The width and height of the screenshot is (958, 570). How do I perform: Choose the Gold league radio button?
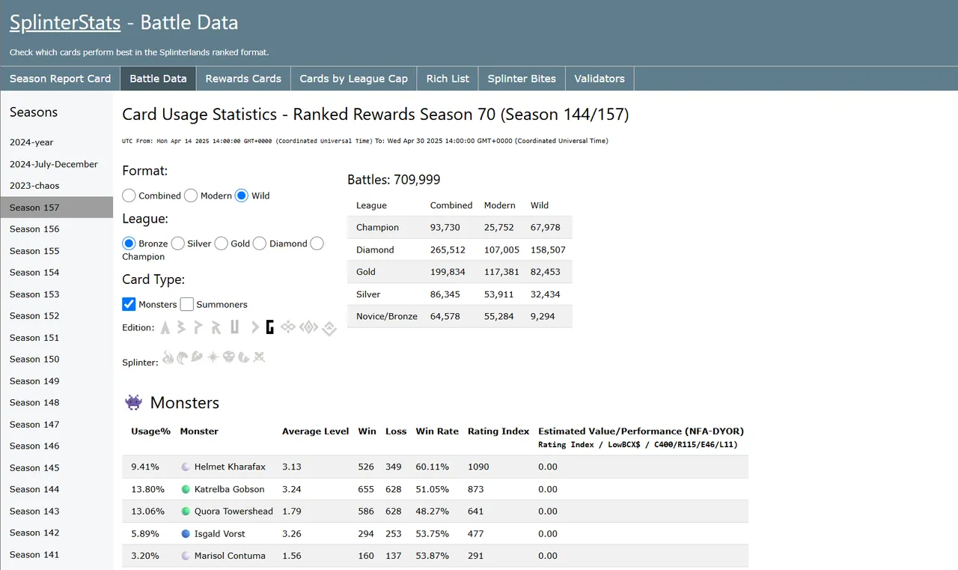(221, 243)
